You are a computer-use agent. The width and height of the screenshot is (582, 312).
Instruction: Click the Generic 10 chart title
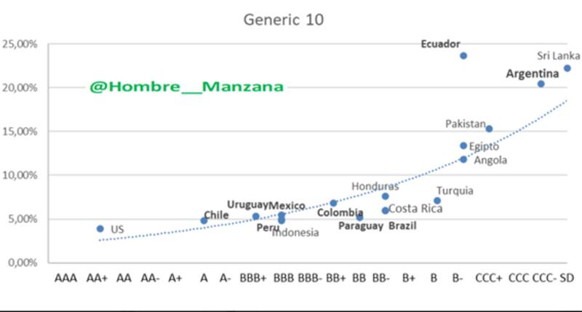click(x=284, y=20)
